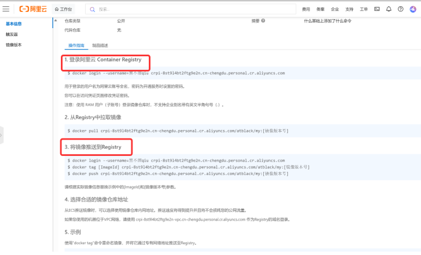
Task: Click the help icon next to 摘要
Action: 263,21
